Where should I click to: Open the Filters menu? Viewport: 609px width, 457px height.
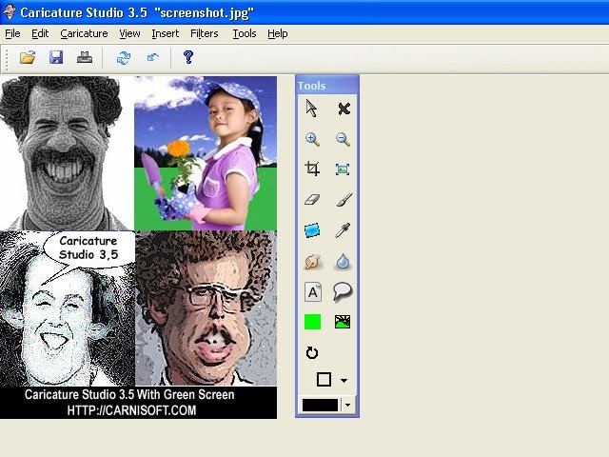[205, 34]
